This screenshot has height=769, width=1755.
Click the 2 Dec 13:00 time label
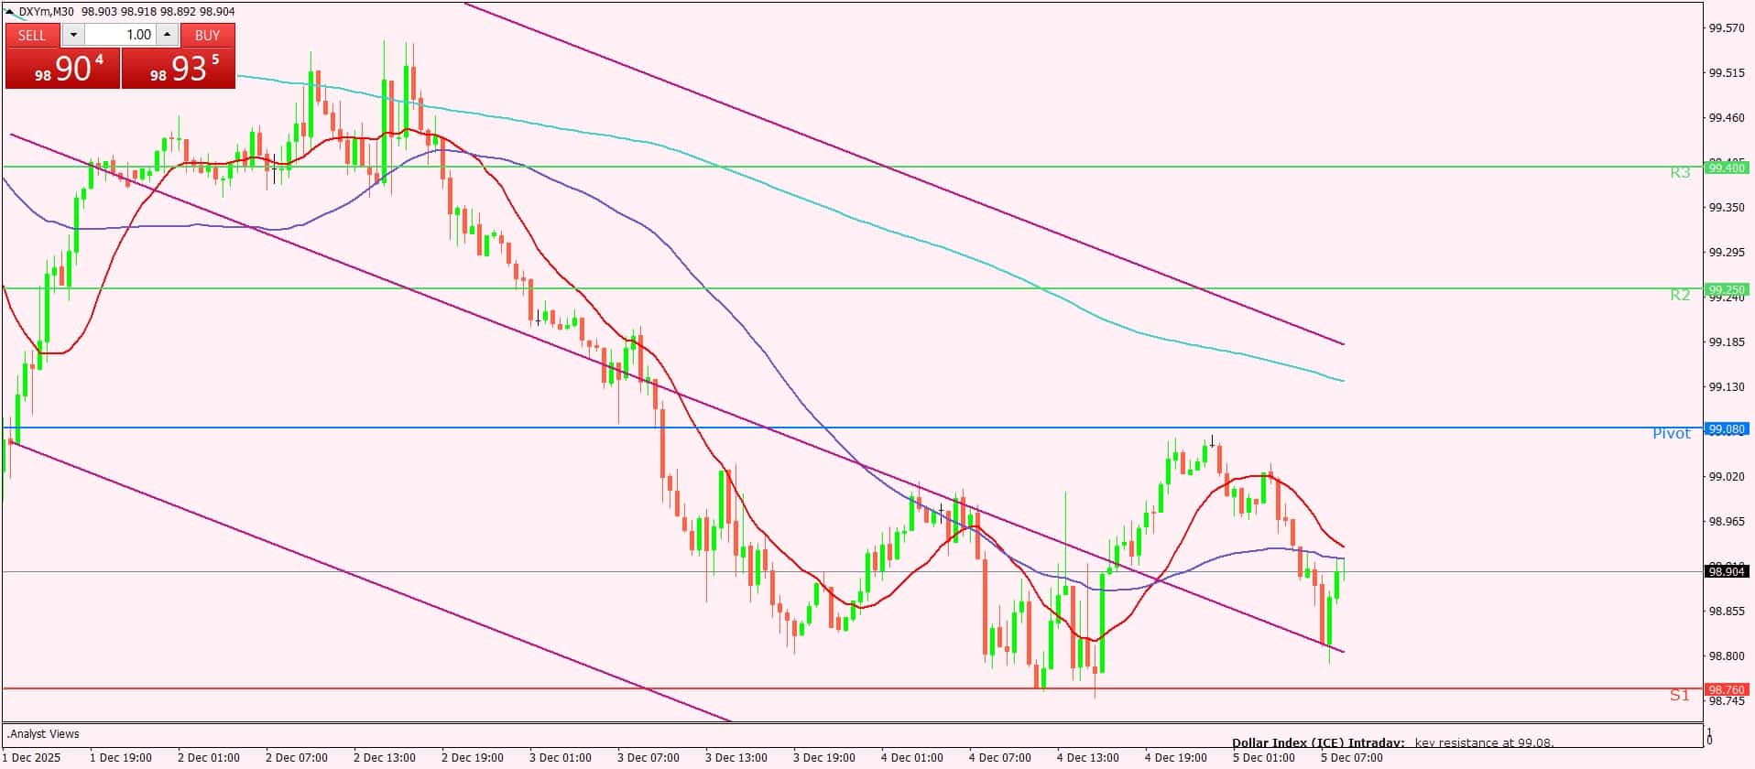tap(385, 757)
